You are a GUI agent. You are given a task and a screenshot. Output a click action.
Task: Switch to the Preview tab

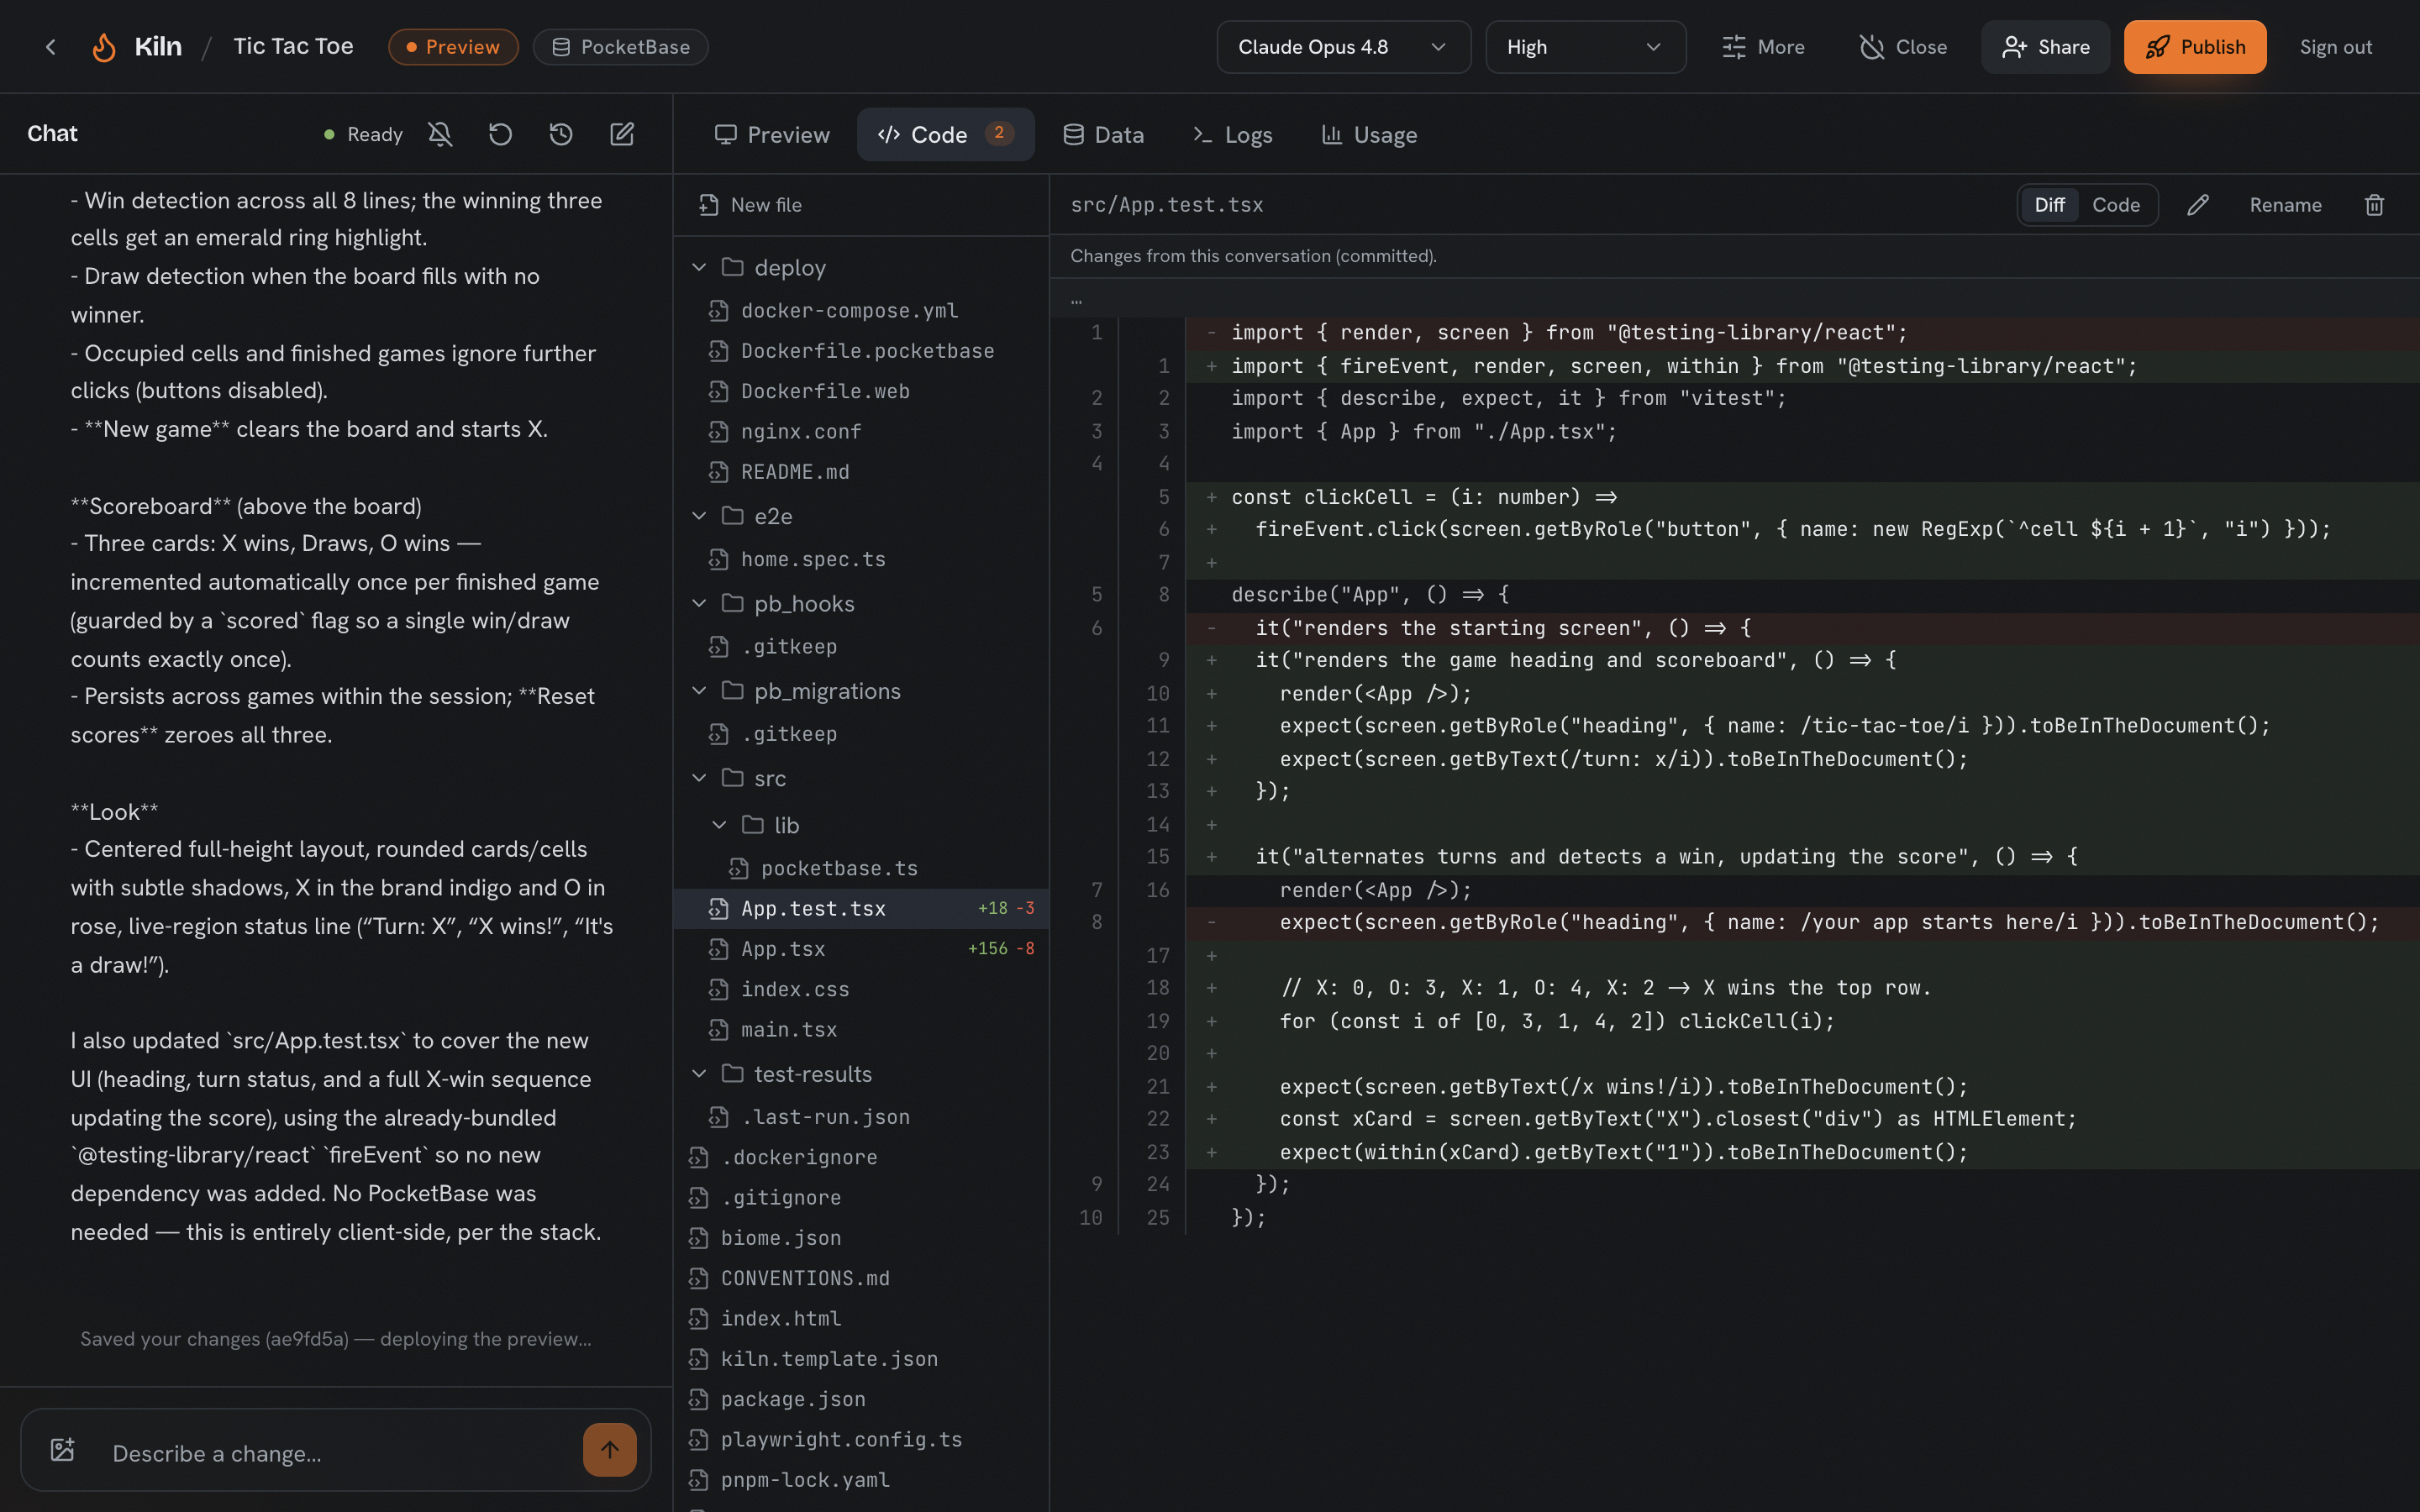[x=772, y=135]
